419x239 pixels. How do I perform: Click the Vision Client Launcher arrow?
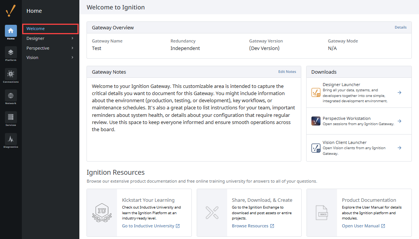(x=399, y=148)
